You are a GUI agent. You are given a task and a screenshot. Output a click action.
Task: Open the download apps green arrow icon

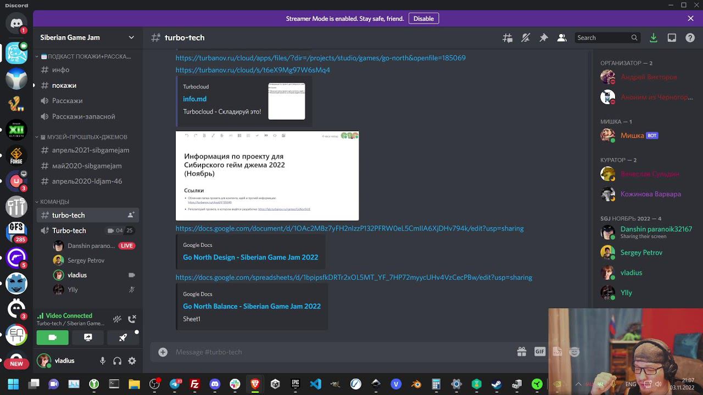point(654,38)
